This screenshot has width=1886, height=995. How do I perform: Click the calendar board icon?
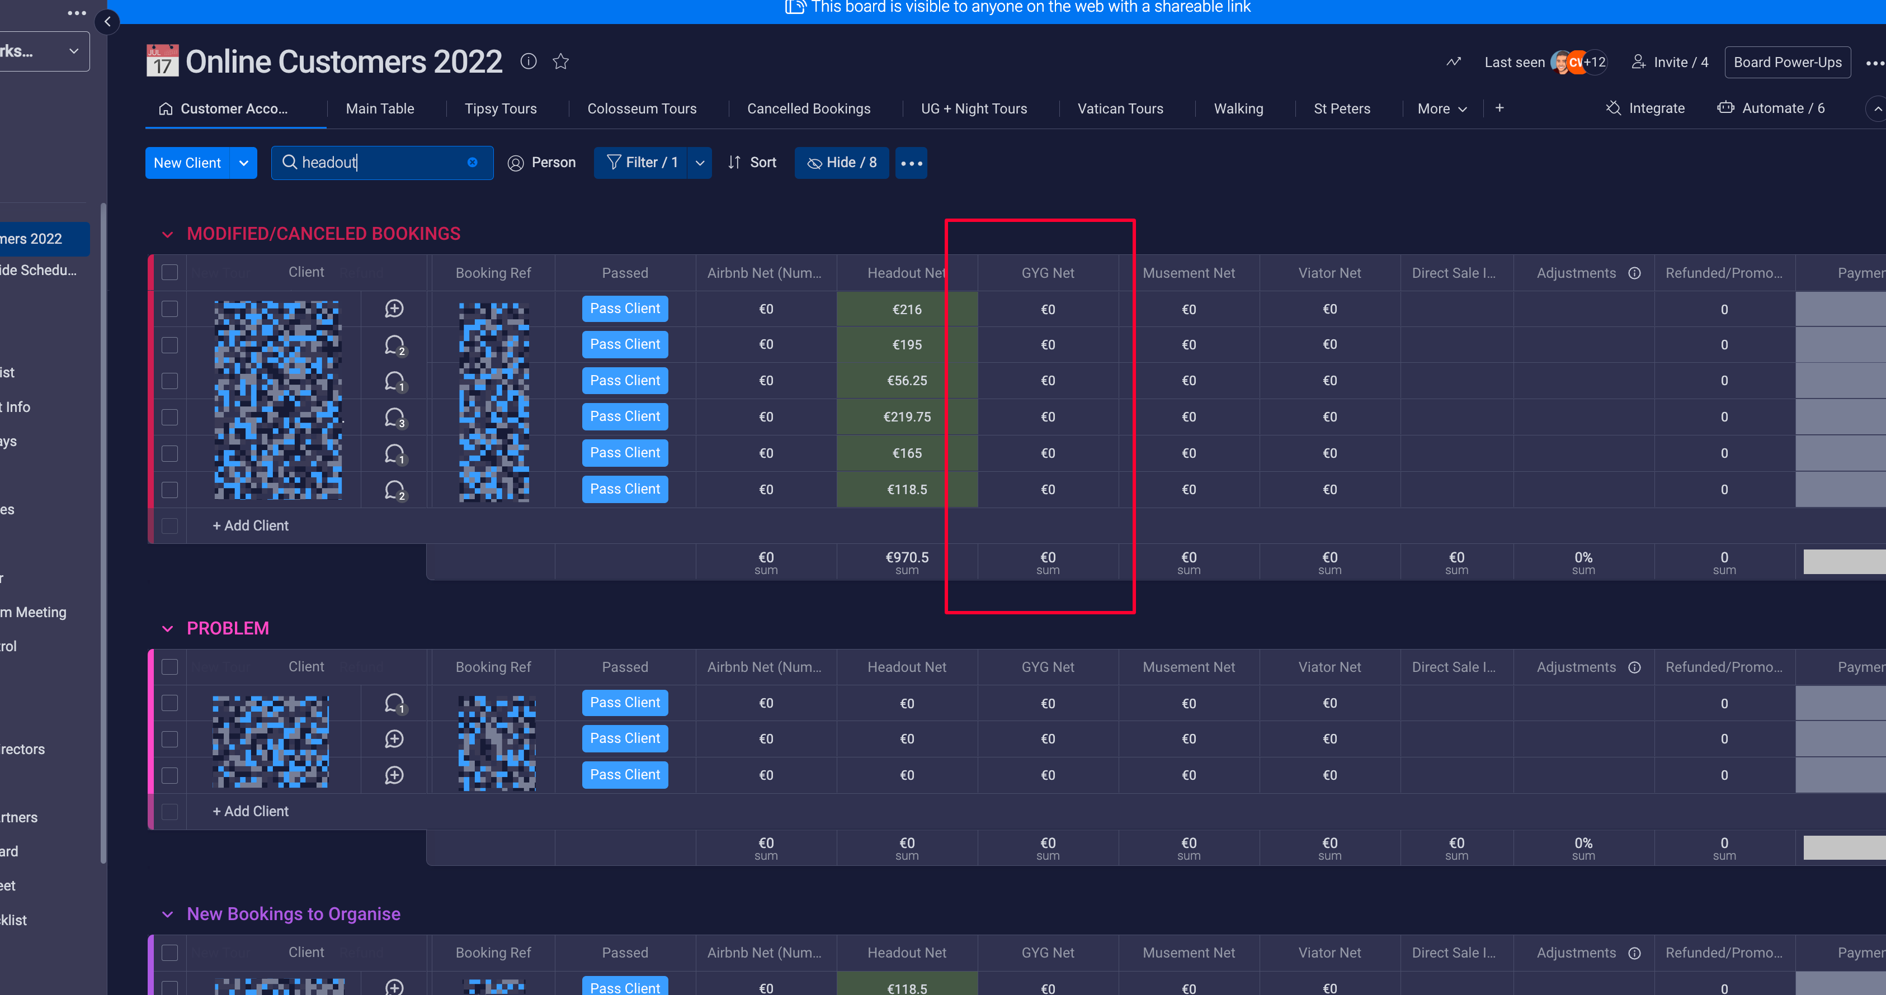coord(162,61)
